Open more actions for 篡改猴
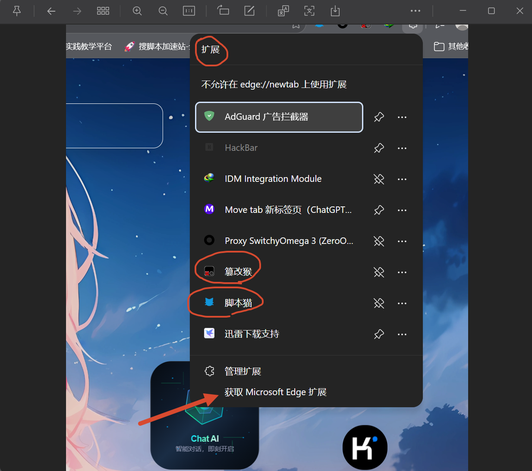 402,272
